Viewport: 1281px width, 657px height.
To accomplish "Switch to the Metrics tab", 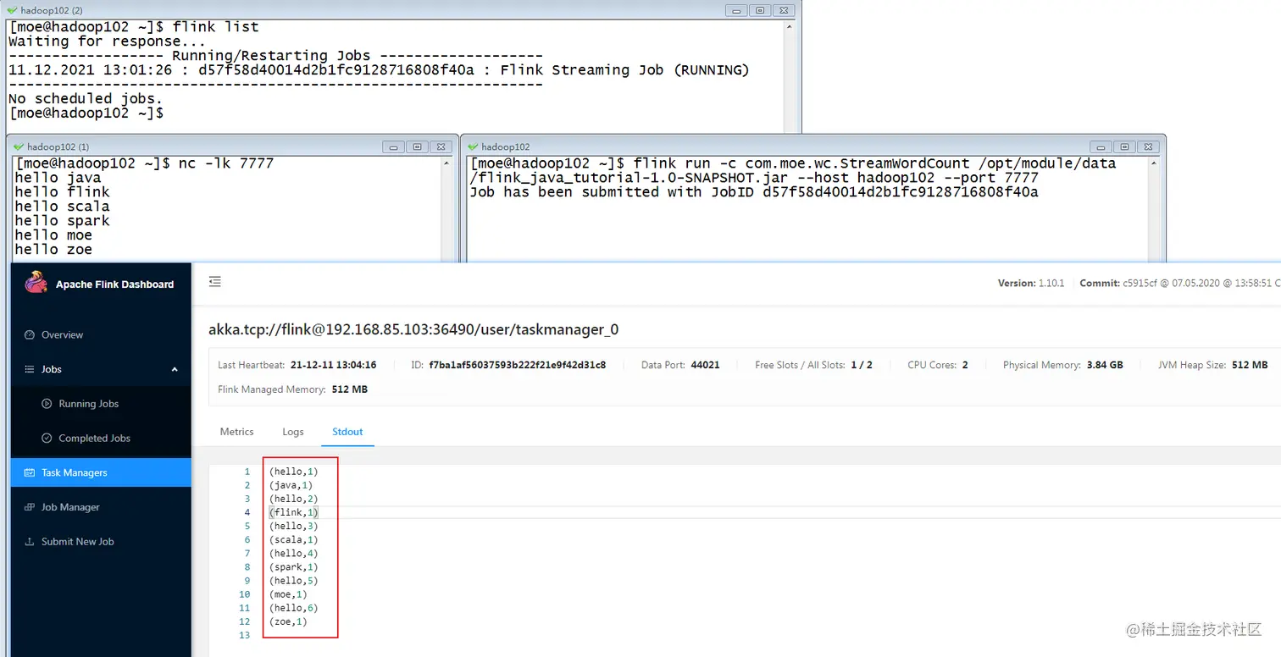I will (236, 432).
